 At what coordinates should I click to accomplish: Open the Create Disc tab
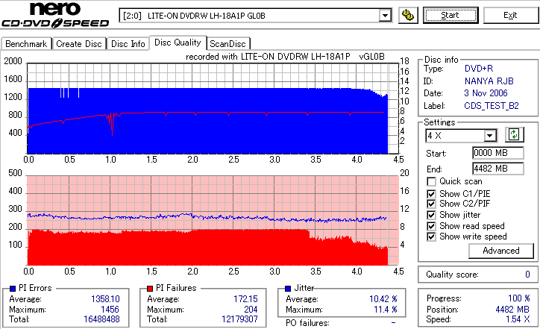coord(79,44)
